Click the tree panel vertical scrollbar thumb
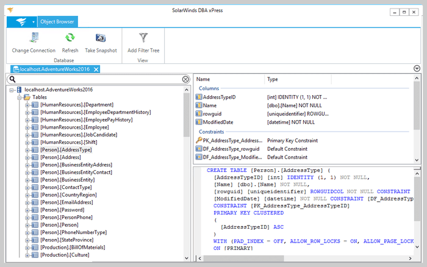427x267 pixels. [x=187, y=115]
